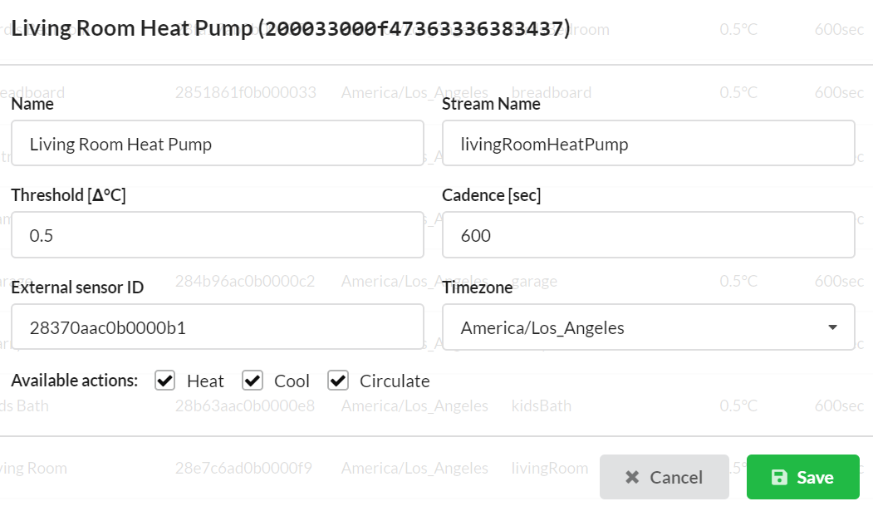The width and height of the screenshot is (873, 516).
Task: Cancel editing the device
Action: coord(664,478)
